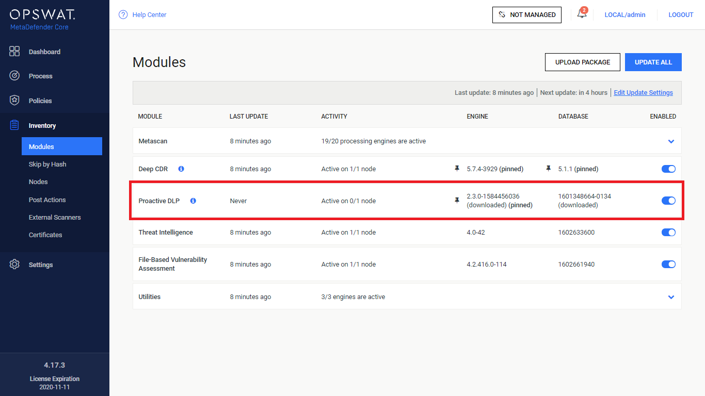The width and height of the screenshot is (705, 396).
Task: Click '3/3 engines are active' text
Action: click(353, 297)
